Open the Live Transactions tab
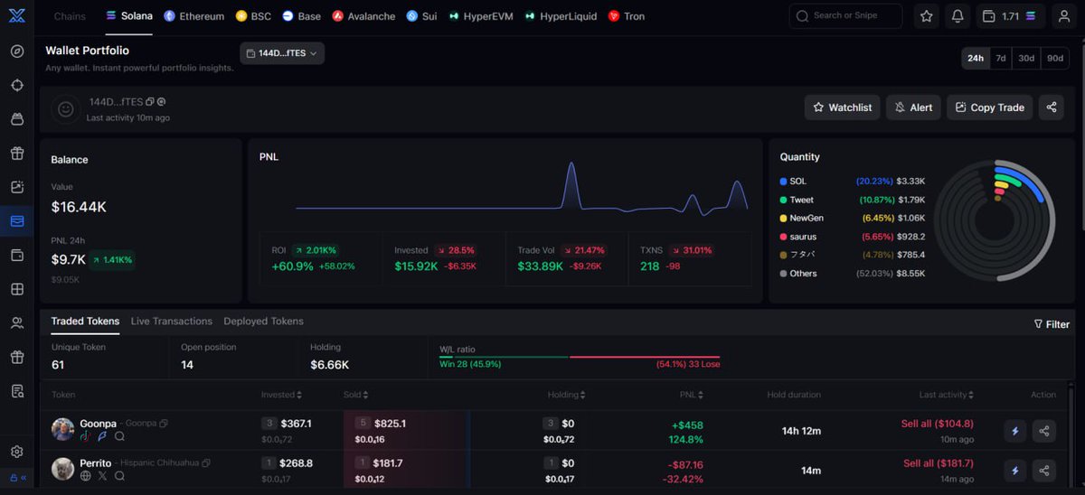1085x495 pixels. click(172, 322)
